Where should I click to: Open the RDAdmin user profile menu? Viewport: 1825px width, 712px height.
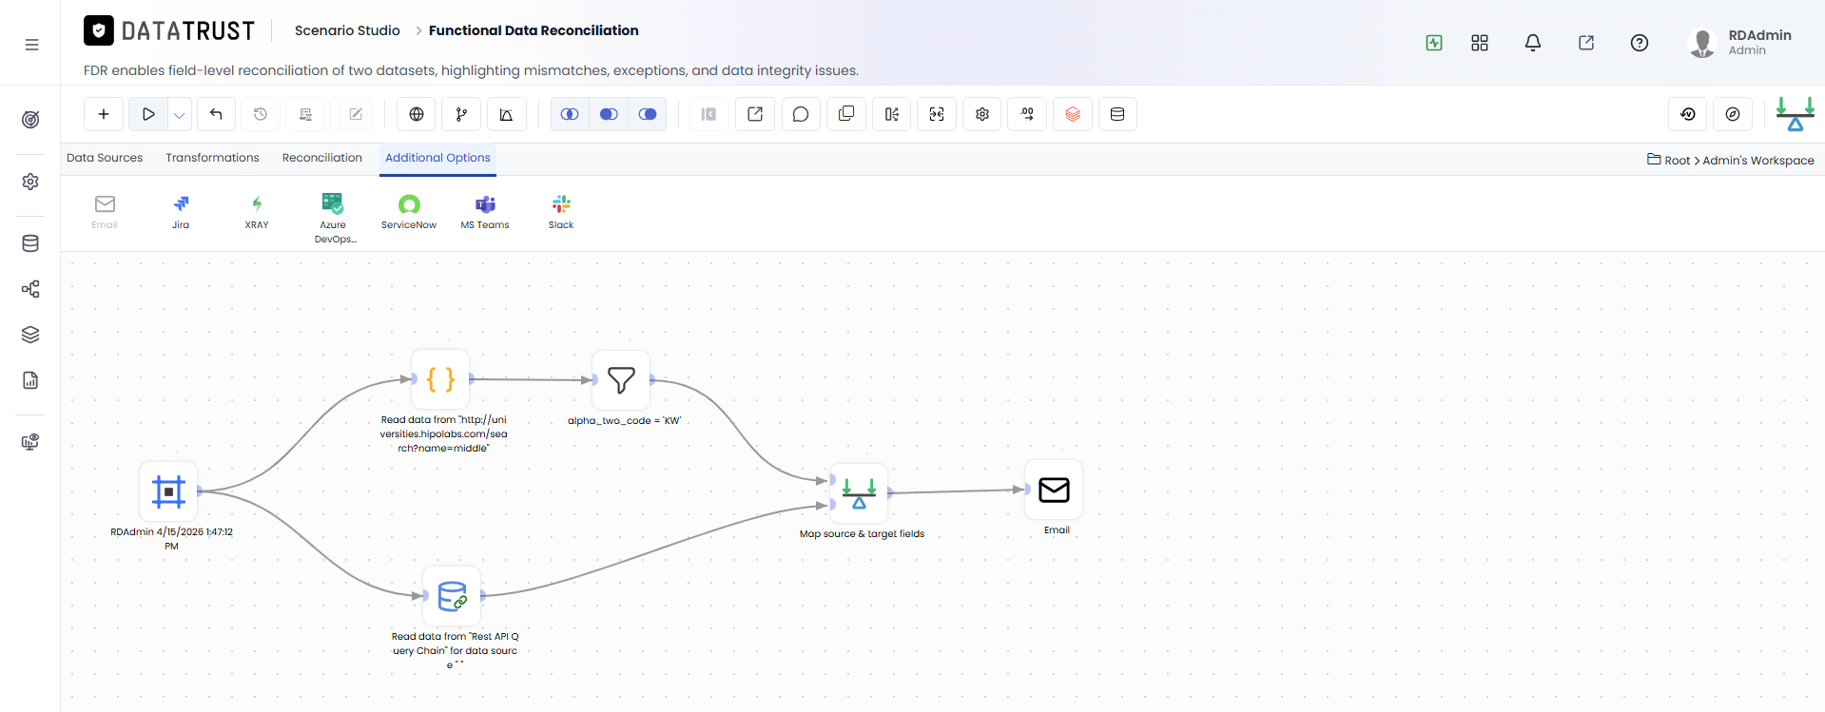(x=1740, y=43)
